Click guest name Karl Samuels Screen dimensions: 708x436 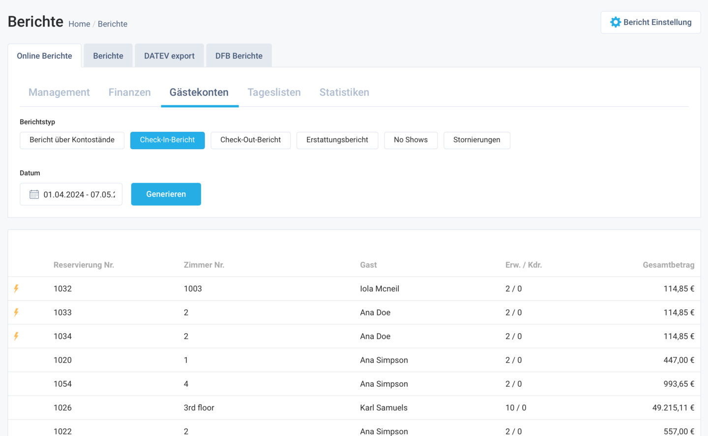(x=383, y=408)
